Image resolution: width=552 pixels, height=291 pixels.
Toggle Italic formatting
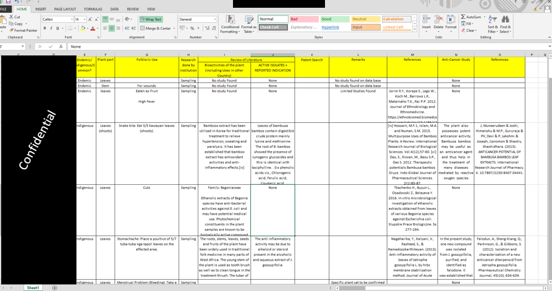click(x=51, y=28)
